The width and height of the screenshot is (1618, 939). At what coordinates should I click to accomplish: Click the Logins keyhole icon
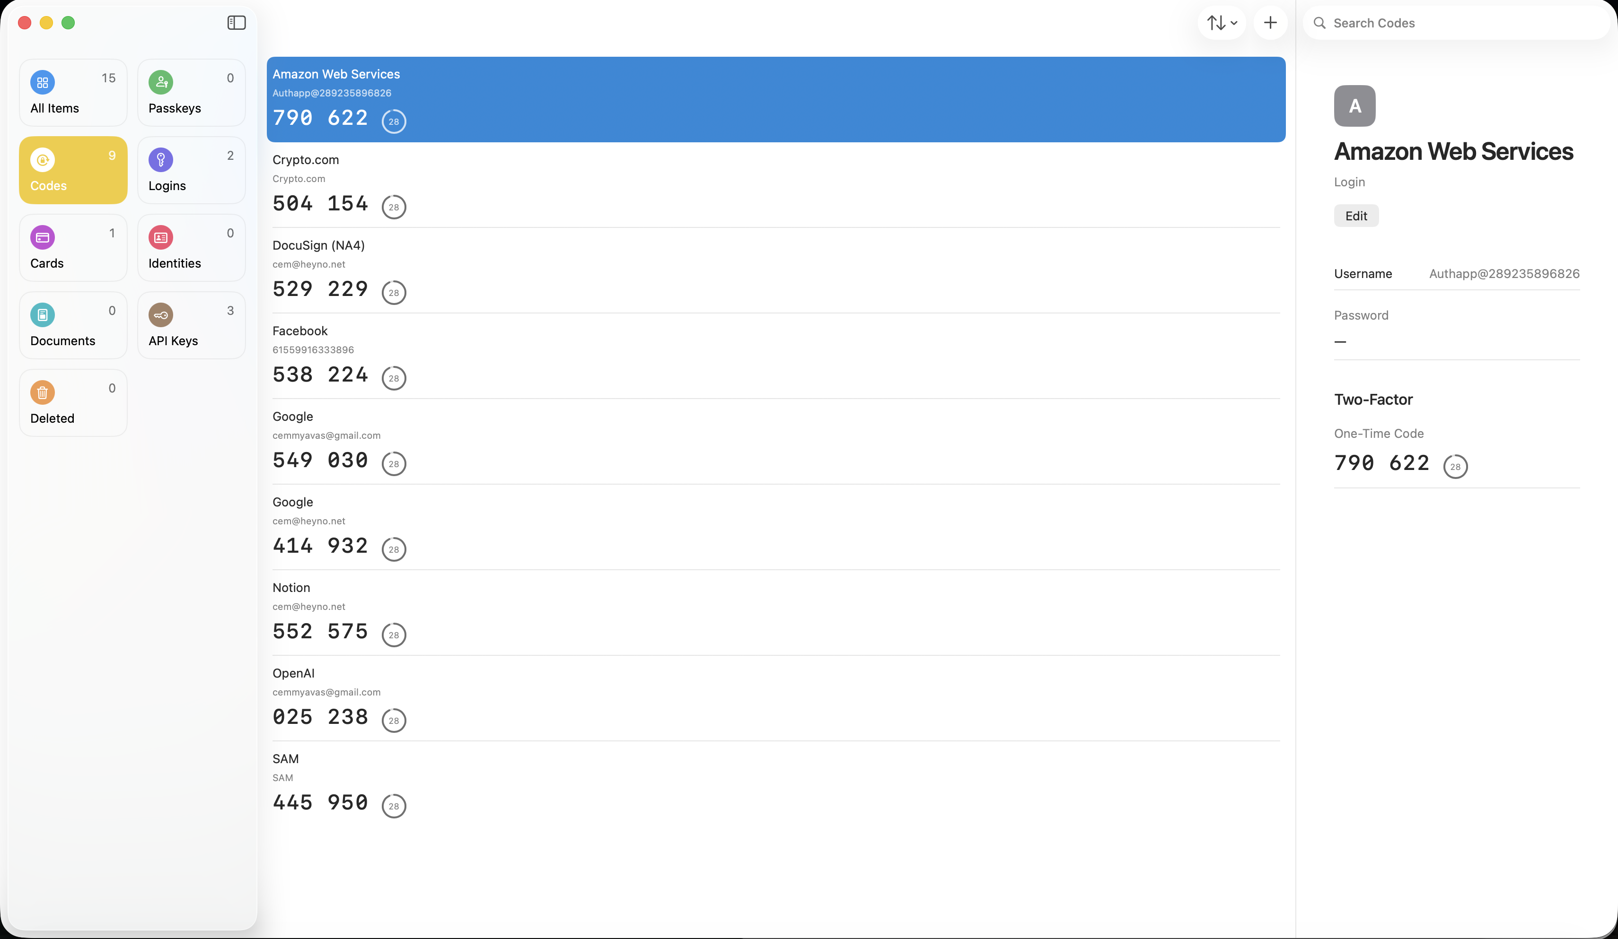click(x=160, y=160)
